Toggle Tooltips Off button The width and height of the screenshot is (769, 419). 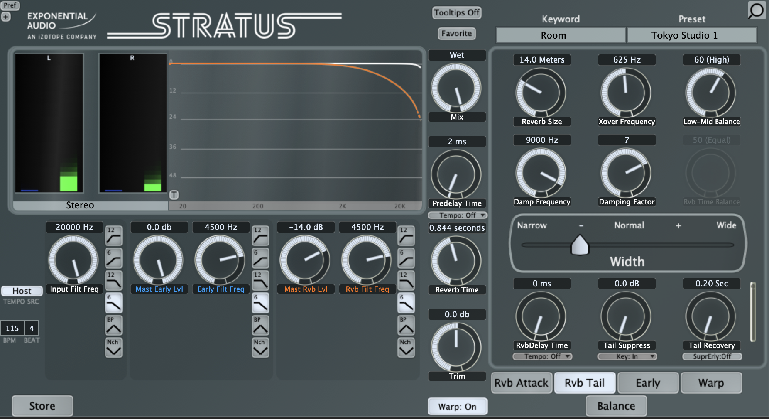[457, 13]
